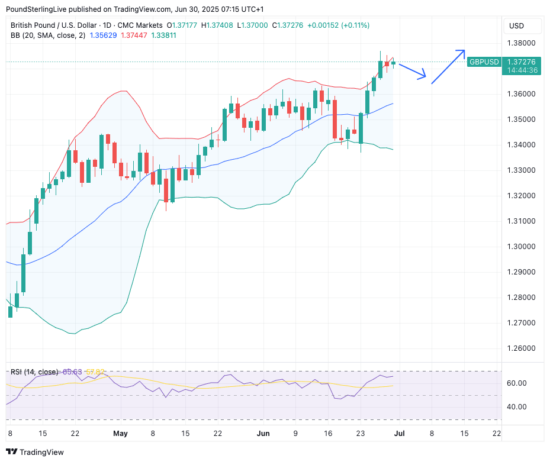Click the upward blue arrow drawing
Screen dimensions: 550x462
click(448, 66)
